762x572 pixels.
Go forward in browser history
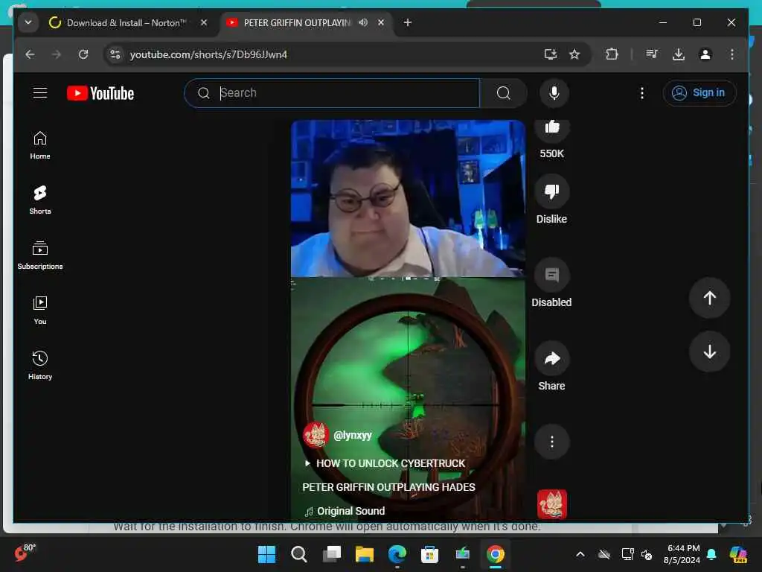pos(57,54)
